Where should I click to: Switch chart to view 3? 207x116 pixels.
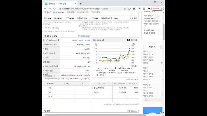[136, 40]
